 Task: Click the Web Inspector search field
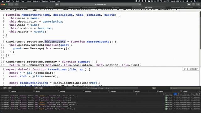coord(185,88)
